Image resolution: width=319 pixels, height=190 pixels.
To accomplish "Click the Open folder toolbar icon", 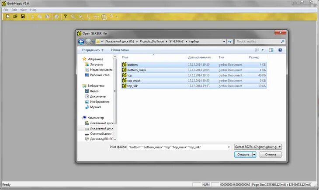I will pos(15,16).
